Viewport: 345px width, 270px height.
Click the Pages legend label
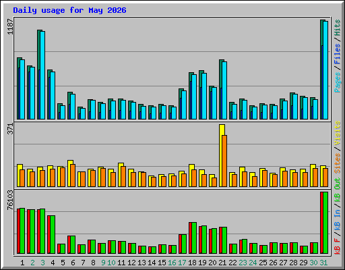(x=338, y=82)
